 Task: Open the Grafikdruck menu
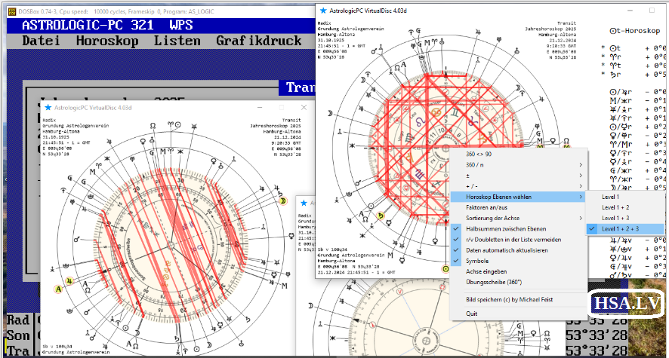tap(259, 41)
